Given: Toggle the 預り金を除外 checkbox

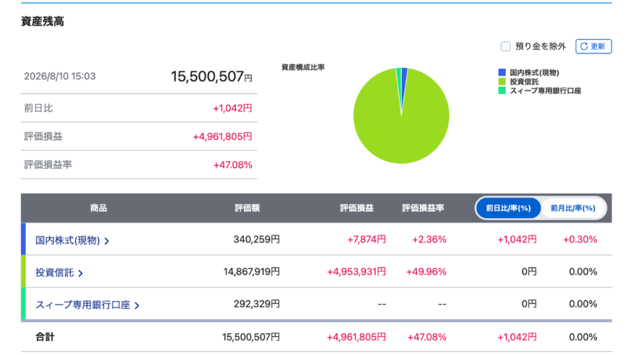Looking at the screenshot, I should click(x=505, y=46).
